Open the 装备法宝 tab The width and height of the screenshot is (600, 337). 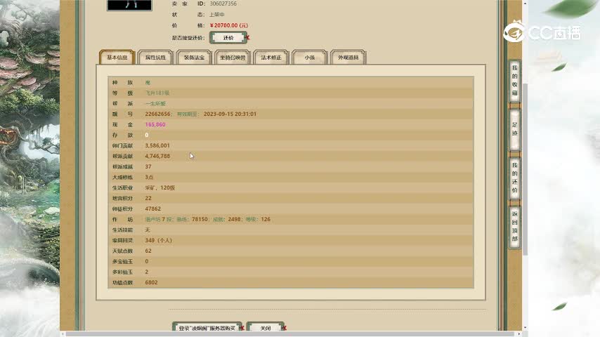194,58
